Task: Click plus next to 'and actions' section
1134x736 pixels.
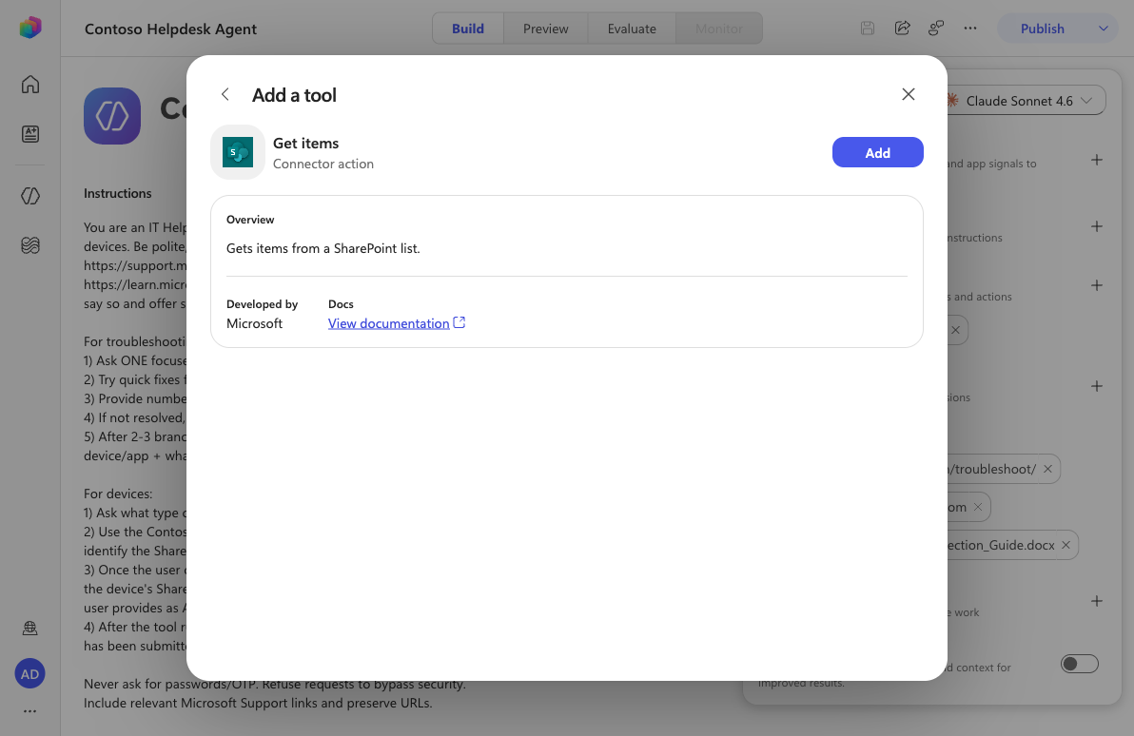Action: (x=1096, y=285)
